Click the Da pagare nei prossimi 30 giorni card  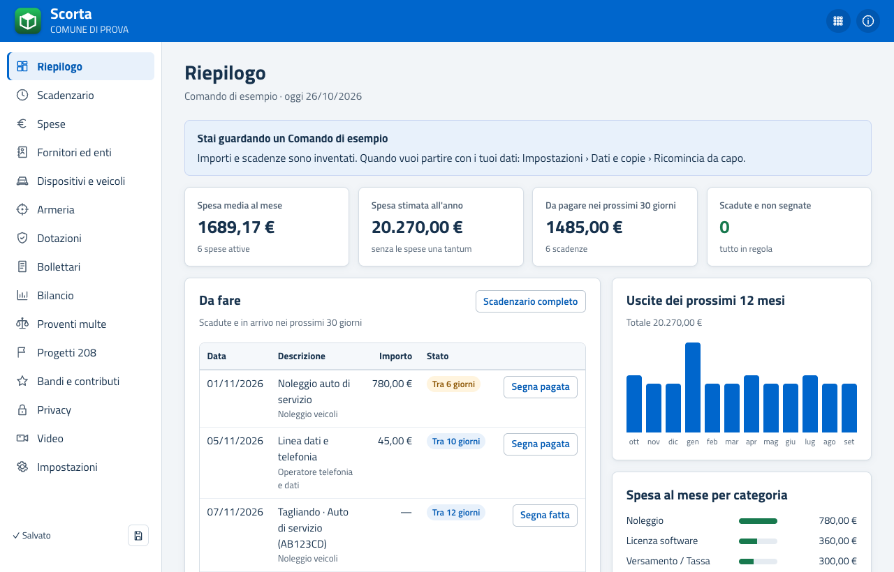[615, 227]
